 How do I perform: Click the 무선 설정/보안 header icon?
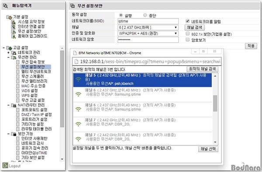72,6
